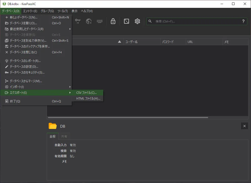Expand the エクスポート(E) submenu
The image size is (251, 183).
click(x=36, y=93)
